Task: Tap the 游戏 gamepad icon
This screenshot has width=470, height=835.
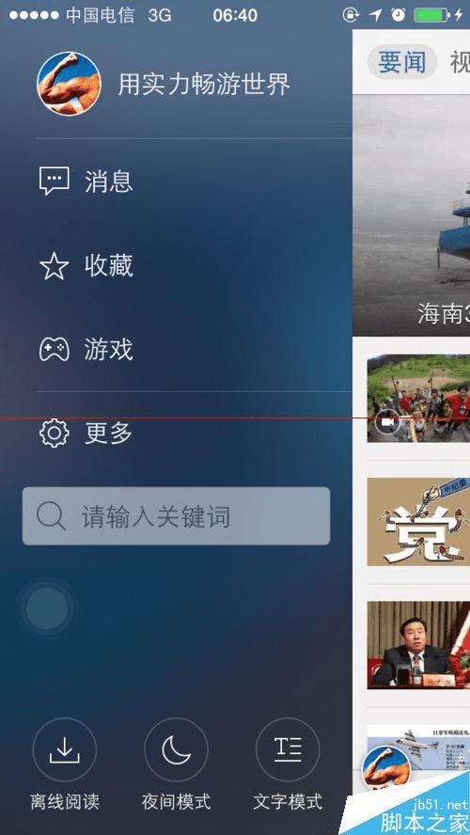Action: click(x=54, y=350)
